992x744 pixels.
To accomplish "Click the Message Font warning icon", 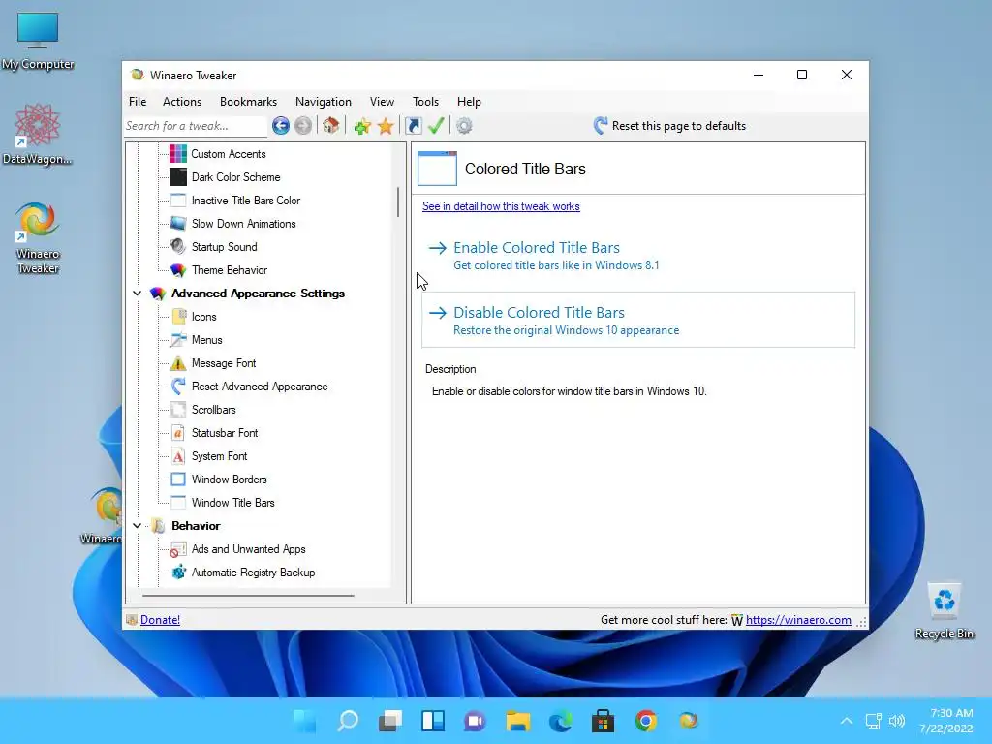I will (x=178, y=363).
